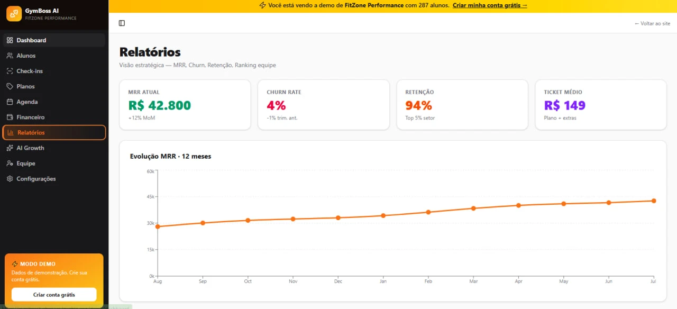Click the Planos tag icon
The image size is (677, 309).
tap(10, 86)
